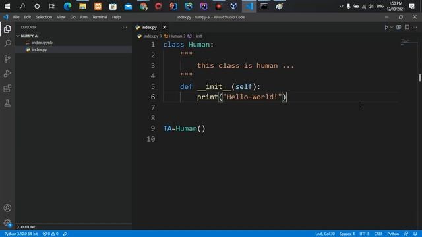
Task: Open the Manage gear icon
Action: point(7,223)
